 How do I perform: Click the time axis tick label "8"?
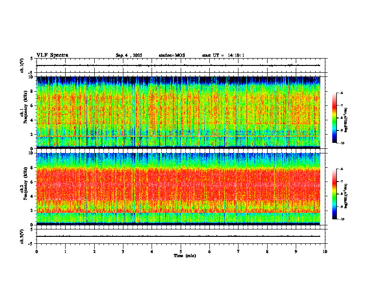click(267, 252)
